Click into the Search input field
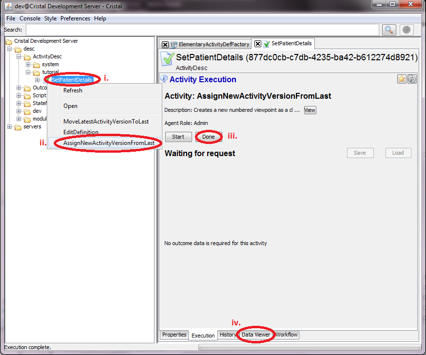This screenshot has width=426, height=355. [x=202, y=30]
